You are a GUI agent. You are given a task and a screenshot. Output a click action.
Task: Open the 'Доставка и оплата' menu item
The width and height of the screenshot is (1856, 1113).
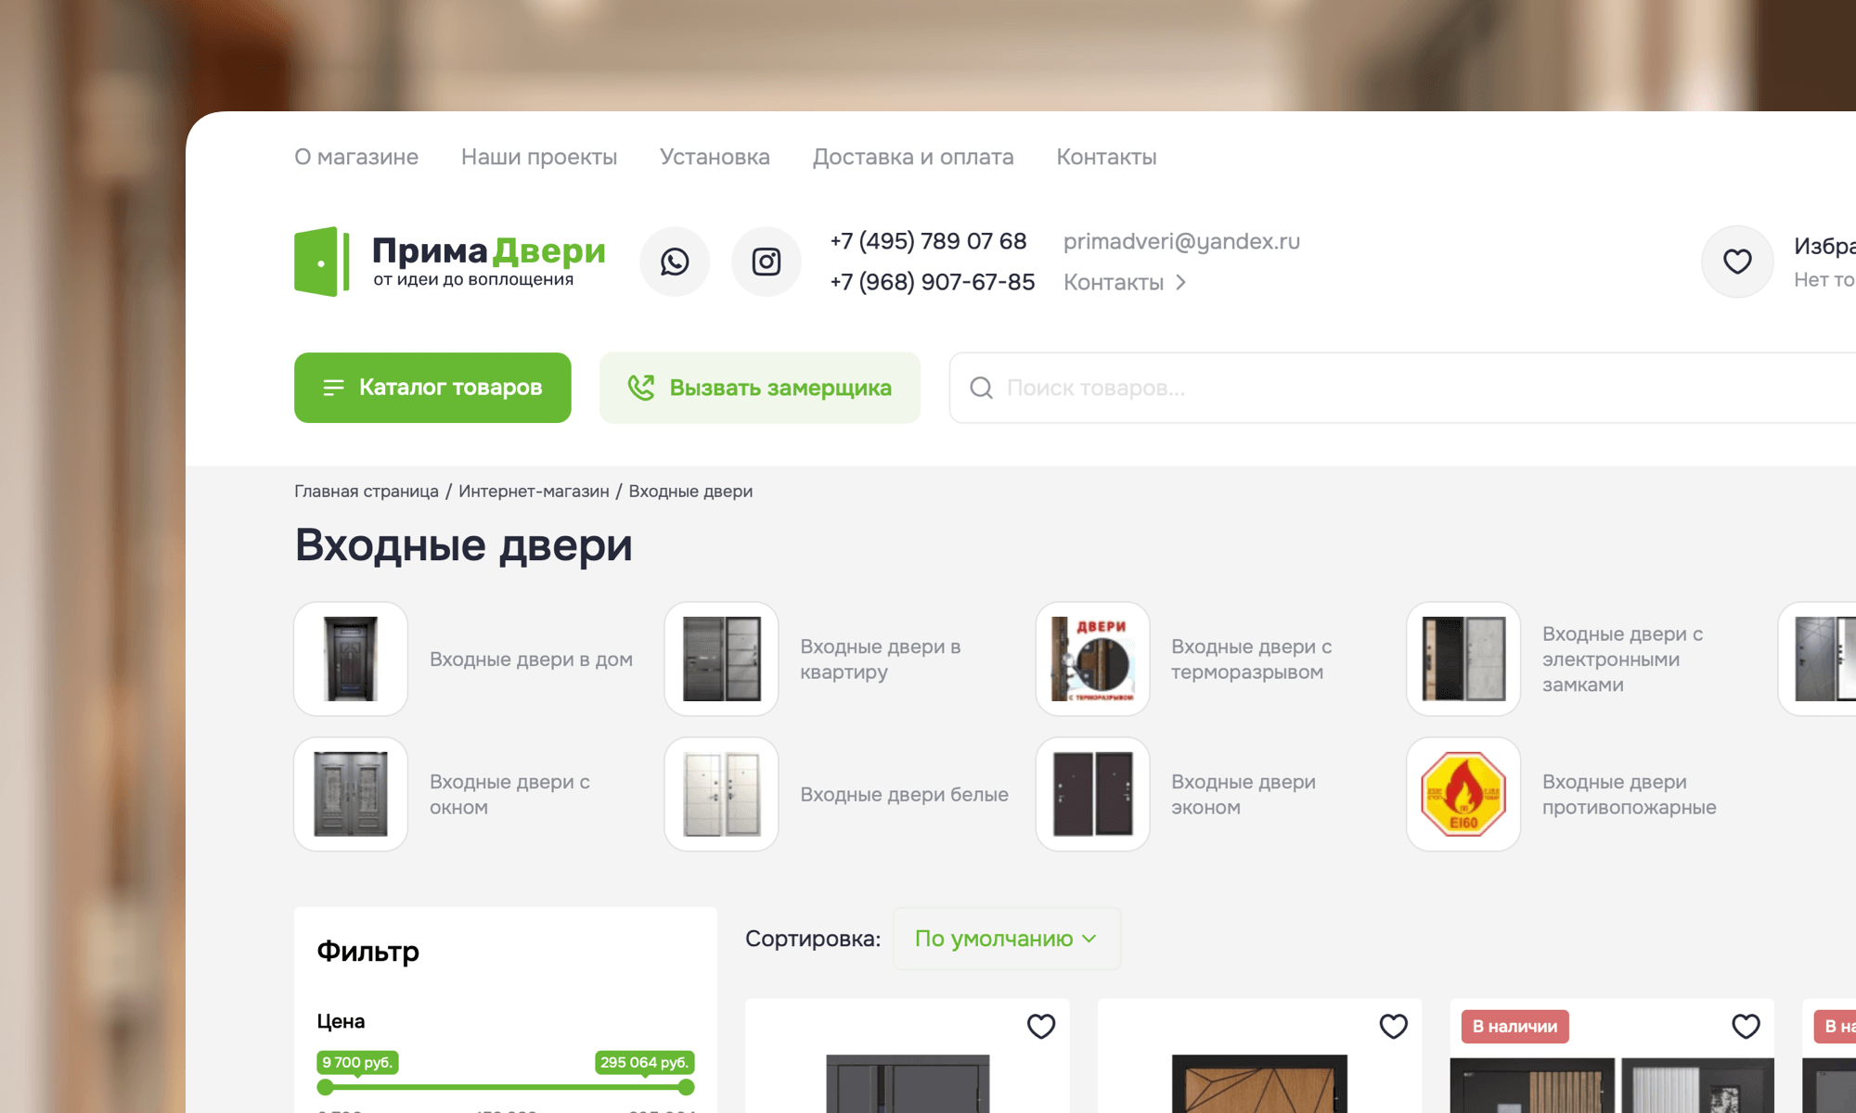(x=912, y=157)
